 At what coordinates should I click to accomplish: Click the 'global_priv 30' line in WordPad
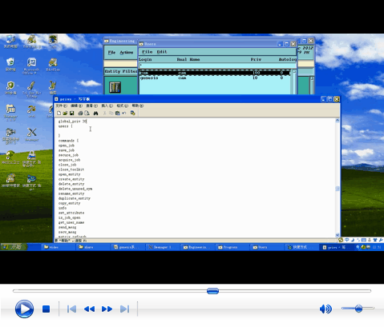point(72,122)
